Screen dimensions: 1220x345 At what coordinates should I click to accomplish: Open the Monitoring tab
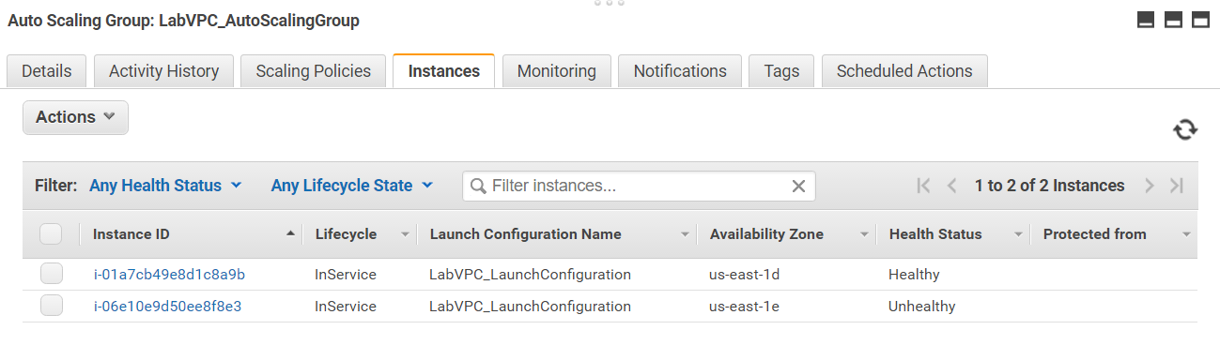coord(557,71)
